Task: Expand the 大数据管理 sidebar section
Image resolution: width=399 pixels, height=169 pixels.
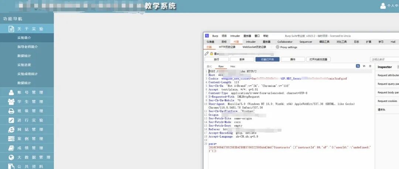Action: tap(27, 157)
